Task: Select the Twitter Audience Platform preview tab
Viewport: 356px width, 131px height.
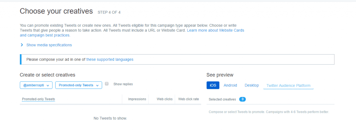Action: [x=288, y=85]
